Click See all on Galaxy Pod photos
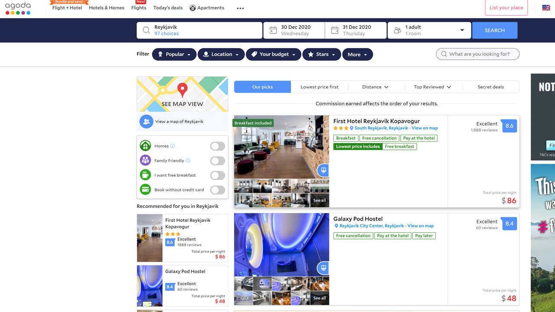Viewport: 555px width, 312px height. [320, 298]
